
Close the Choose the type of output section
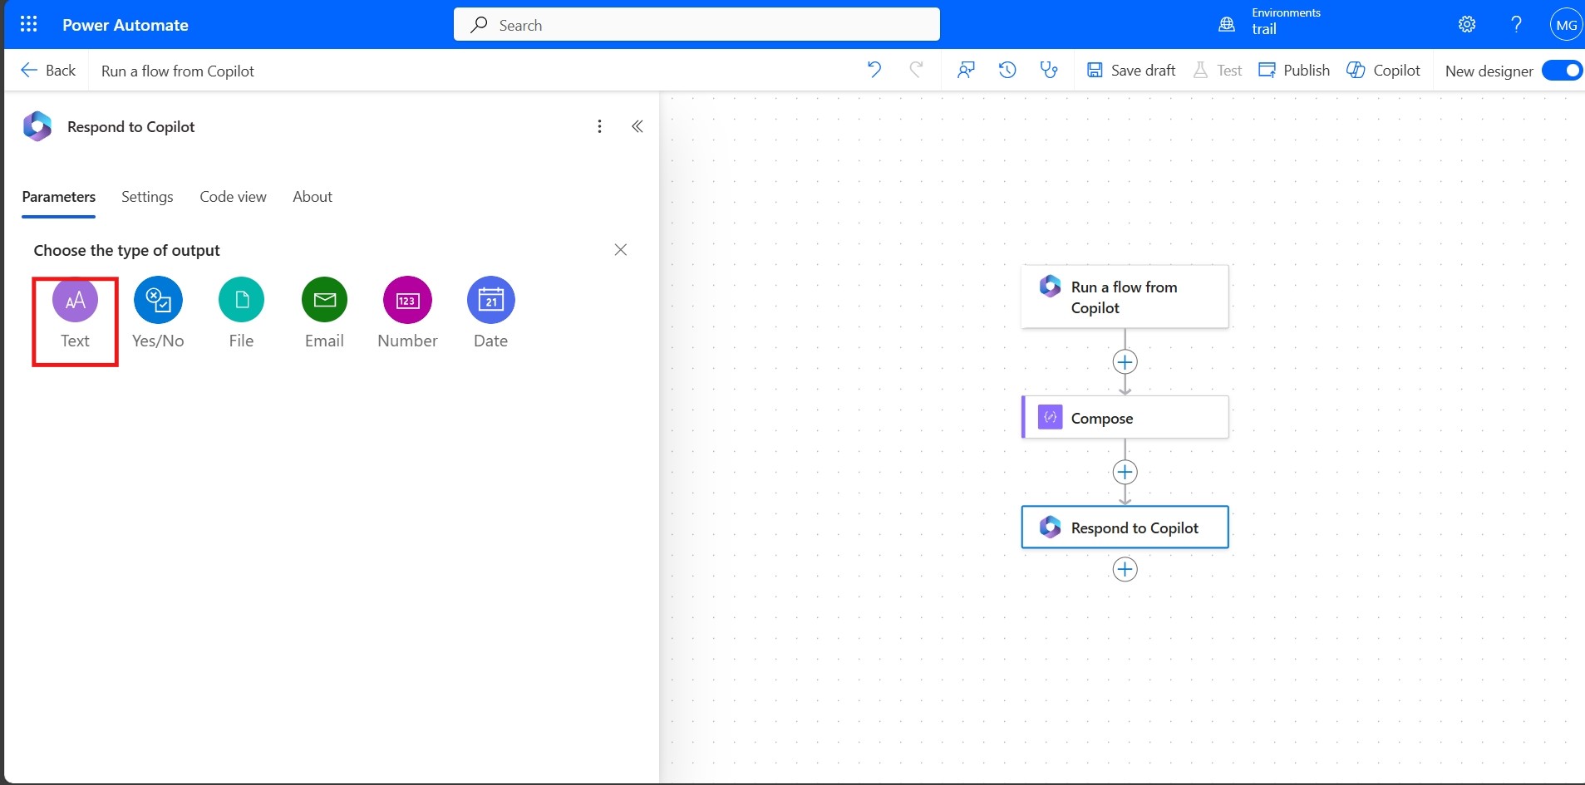point(620,250)
